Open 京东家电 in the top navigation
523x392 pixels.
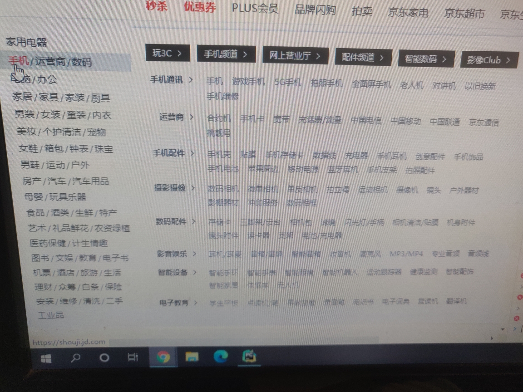pyautogui.click(x=408, y=13)
